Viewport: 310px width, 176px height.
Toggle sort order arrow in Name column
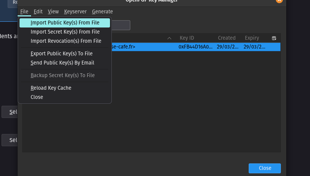(169, 38)
